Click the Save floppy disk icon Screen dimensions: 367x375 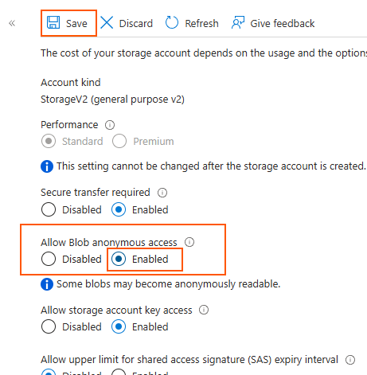click(x=53, y=22)
